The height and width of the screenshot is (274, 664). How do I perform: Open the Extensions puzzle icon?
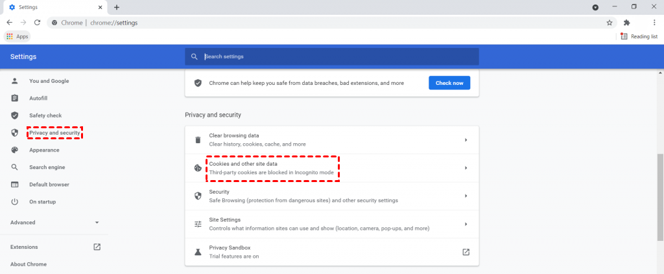click(x=626, y=22)
